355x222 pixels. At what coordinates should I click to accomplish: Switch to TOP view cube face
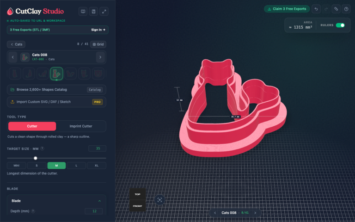(x=137, y=194)
